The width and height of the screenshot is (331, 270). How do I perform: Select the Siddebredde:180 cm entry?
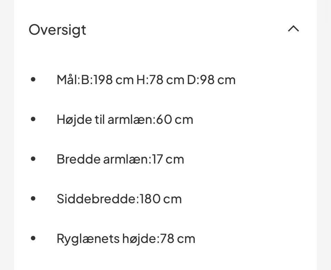(x=119, y=198)
